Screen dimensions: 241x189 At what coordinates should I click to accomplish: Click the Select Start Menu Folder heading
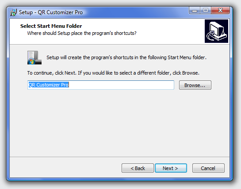51,26
